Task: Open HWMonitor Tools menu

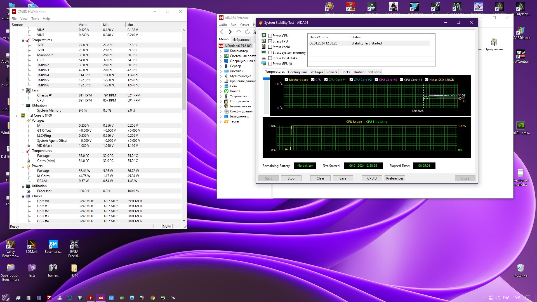Action: 35,19
